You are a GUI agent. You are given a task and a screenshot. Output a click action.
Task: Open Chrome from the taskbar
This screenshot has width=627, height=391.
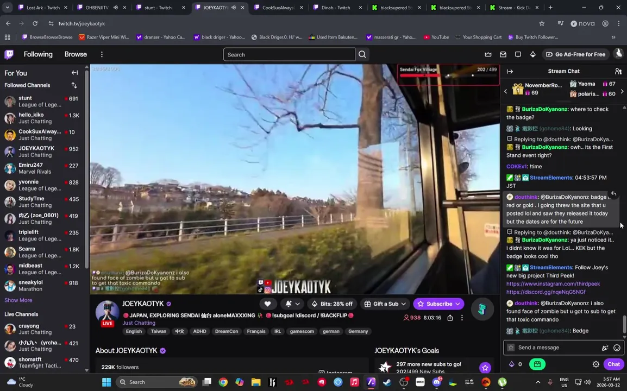click(x=223, y=382)
